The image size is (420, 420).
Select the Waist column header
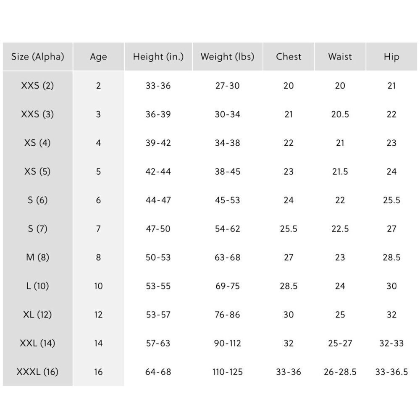pos(340,57)
